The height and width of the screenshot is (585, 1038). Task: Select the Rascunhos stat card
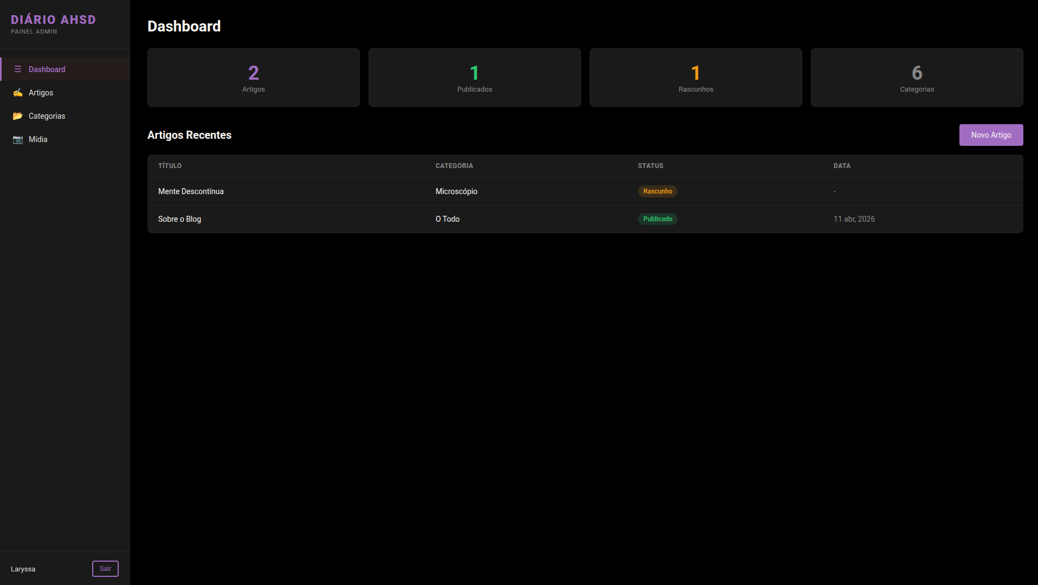(x=696, y=78)
